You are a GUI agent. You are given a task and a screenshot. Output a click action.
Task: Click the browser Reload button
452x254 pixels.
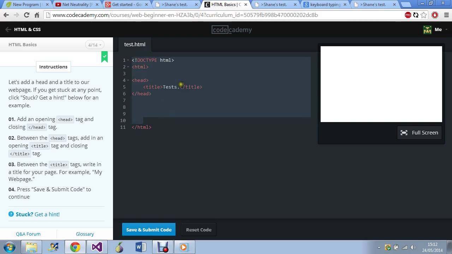tap(26, 15)
